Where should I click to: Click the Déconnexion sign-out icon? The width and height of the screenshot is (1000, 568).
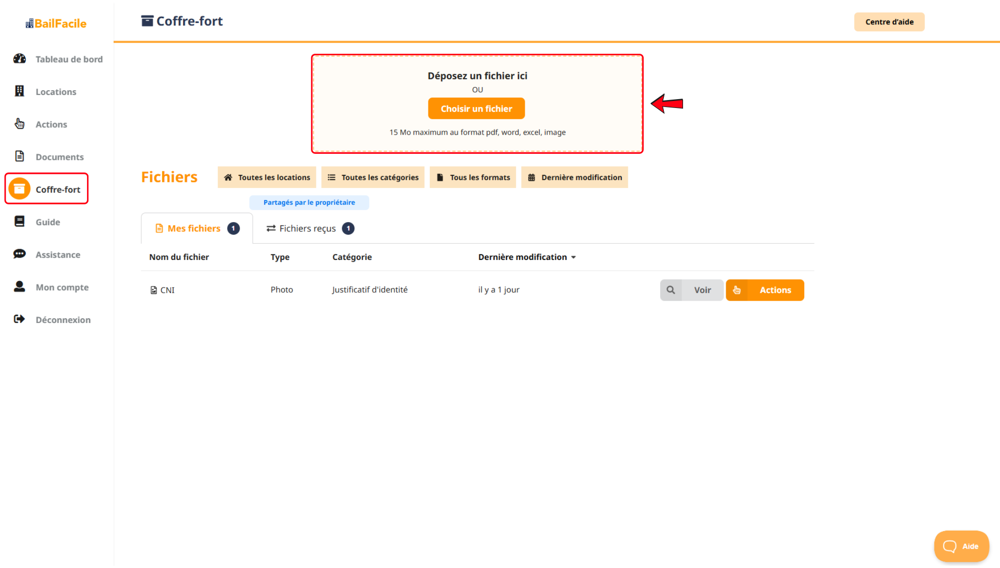[x=20, y=319]
